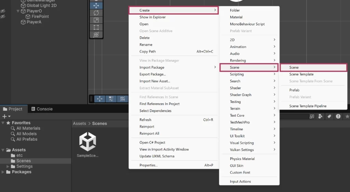Select the Rect transform tool
This screenshot has width=350, height=192.
96,27
